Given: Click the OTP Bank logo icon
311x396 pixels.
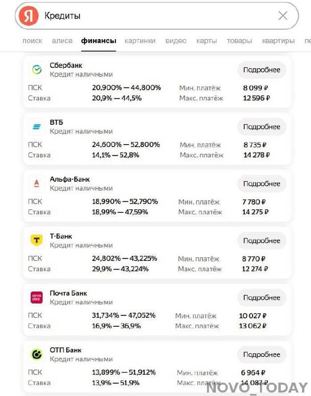Looking at the screenshot, I should [37, 354].
